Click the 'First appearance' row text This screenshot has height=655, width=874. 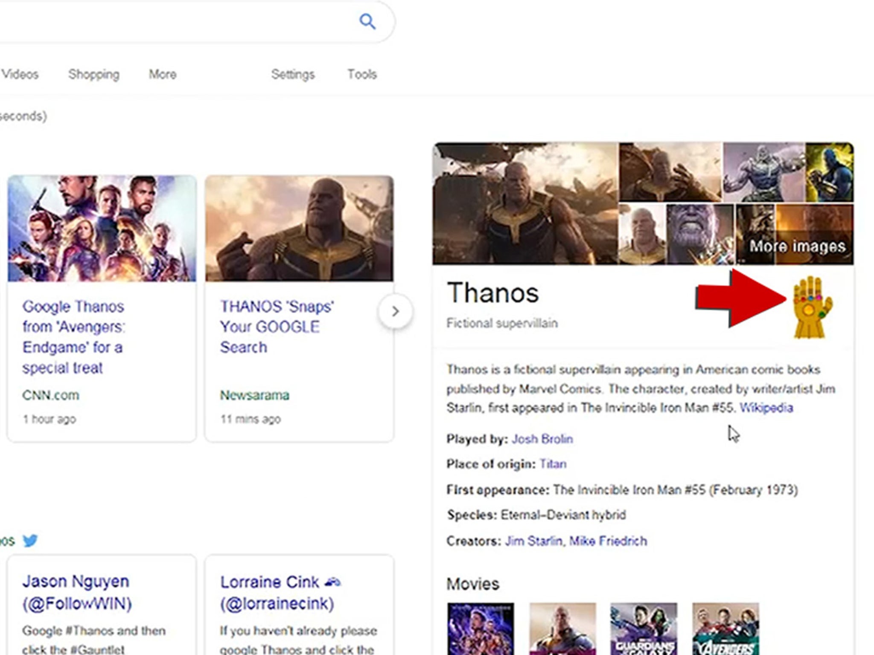(622, 490)
